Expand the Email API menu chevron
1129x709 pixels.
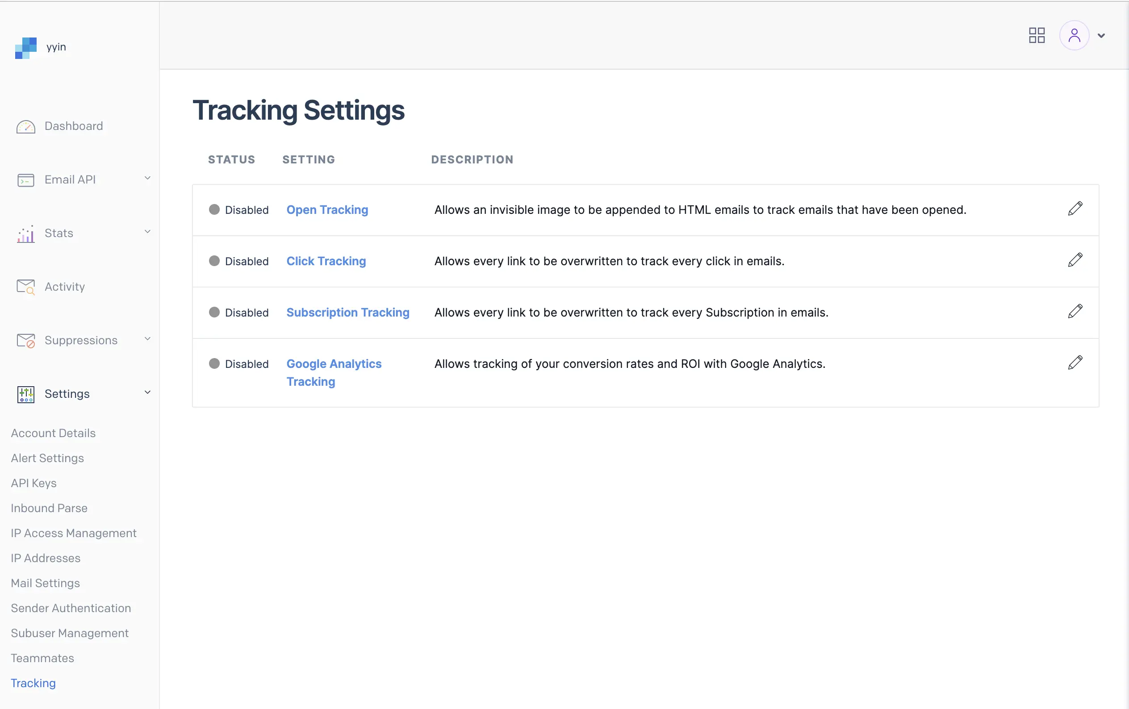(x=147, y=178)
